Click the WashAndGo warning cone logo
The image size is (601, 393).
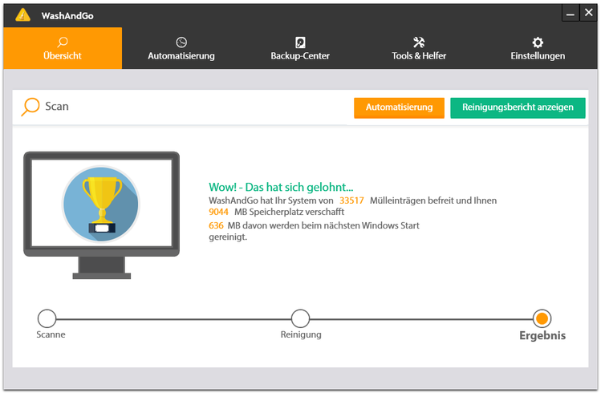23,15
